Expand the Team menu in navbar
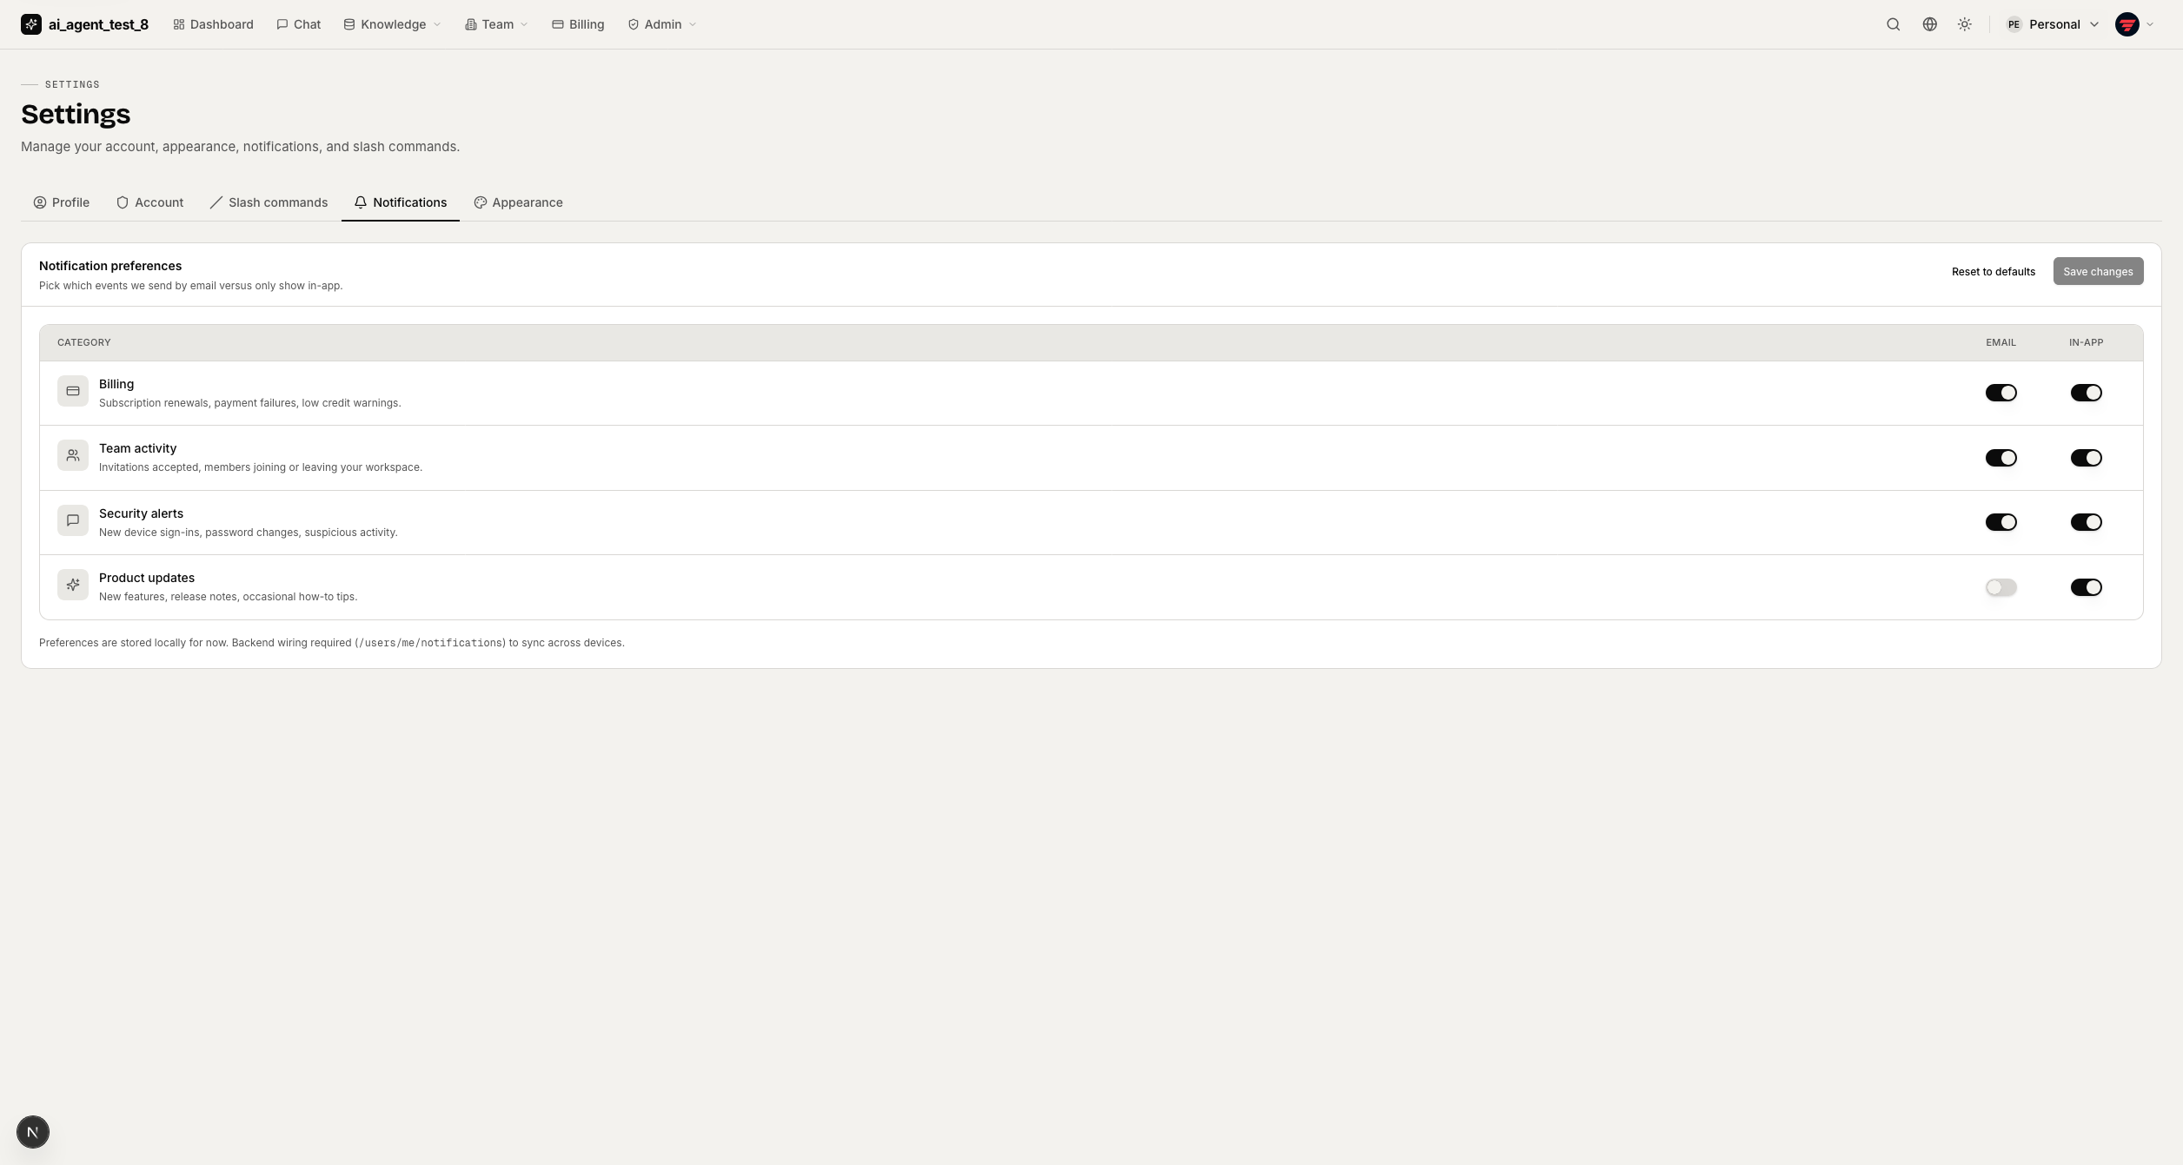This screenshot has width=2183, height=1165. pyautogui.click(x=496, y=24)
